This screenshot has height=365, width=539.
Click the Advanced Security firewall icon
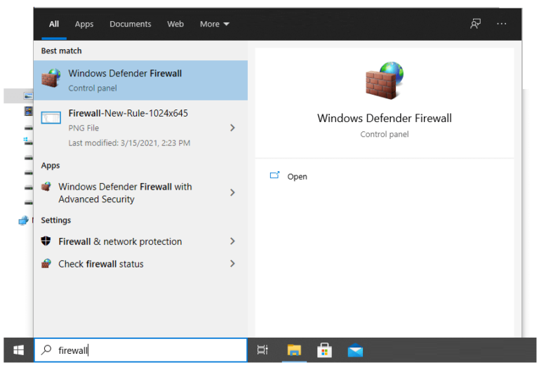point(46,187)
